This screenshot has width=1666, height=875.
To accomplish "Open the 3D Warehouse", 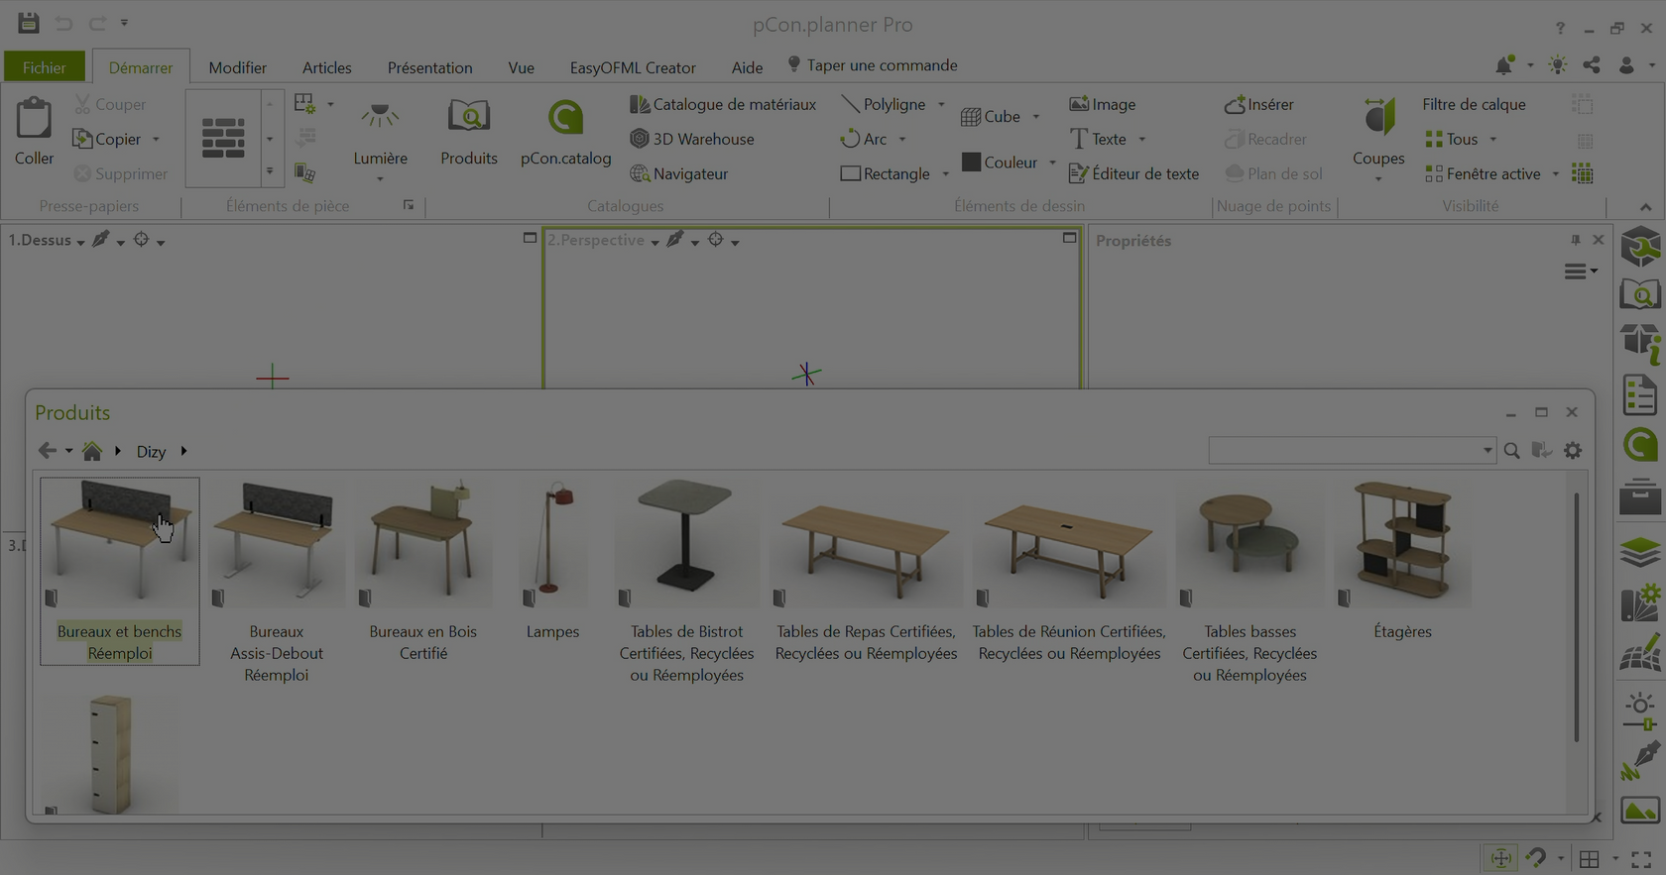I will coord(692,139).
